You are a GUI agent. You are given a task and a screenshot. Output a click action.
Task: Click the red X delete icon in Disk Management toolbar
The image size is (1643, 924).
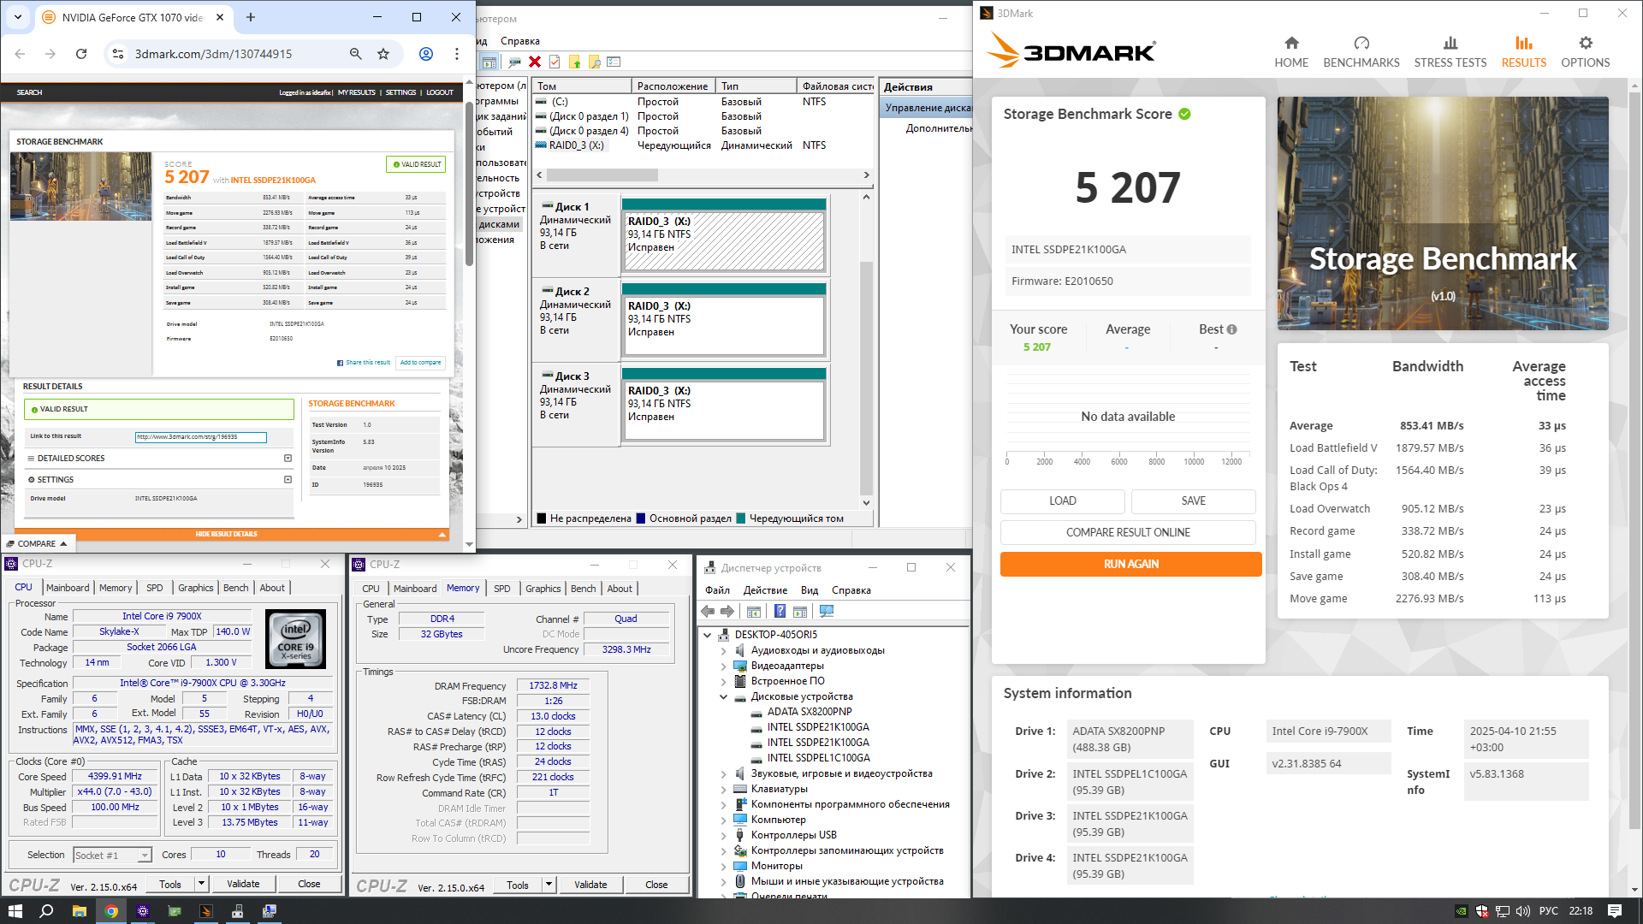coord(535,62)
